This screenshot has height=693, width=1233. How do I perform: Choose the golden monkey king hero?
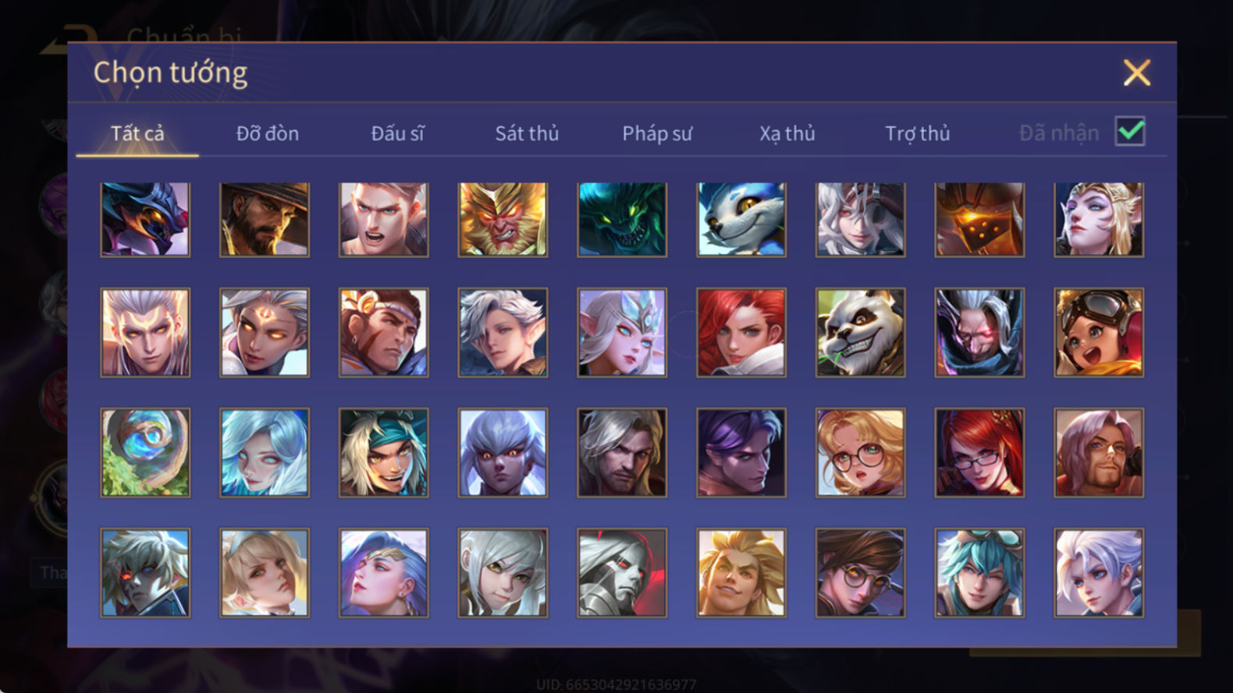tap(503, 220)
